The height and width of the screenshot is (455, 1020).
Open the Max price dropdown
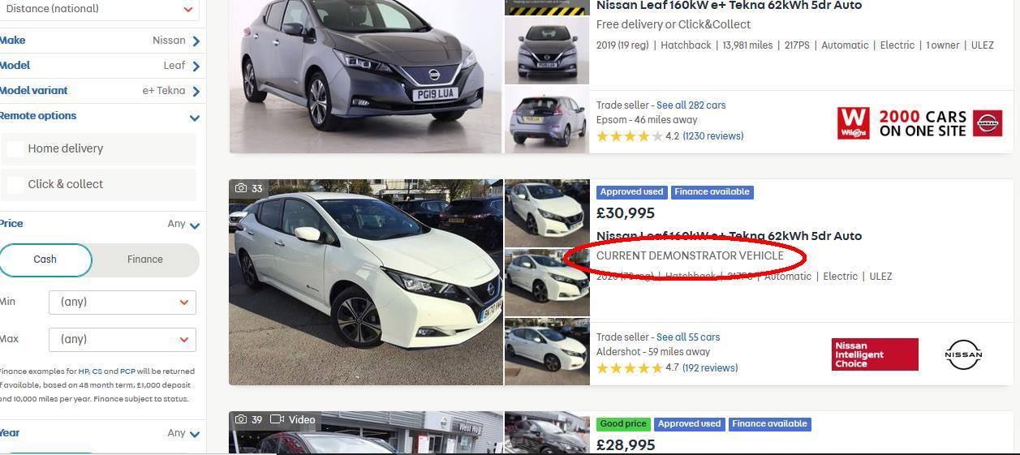123,339
